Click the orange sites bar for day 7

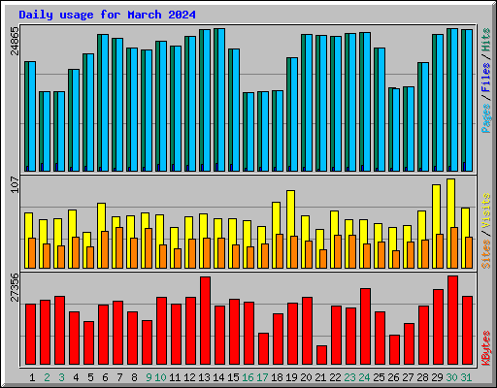[x=119, y=247]
